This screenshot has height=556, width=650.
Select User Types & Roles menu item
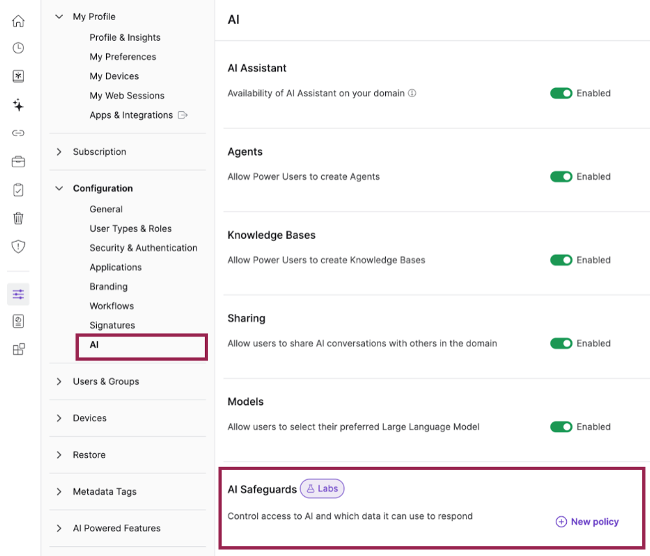click(x=130, y=229)
